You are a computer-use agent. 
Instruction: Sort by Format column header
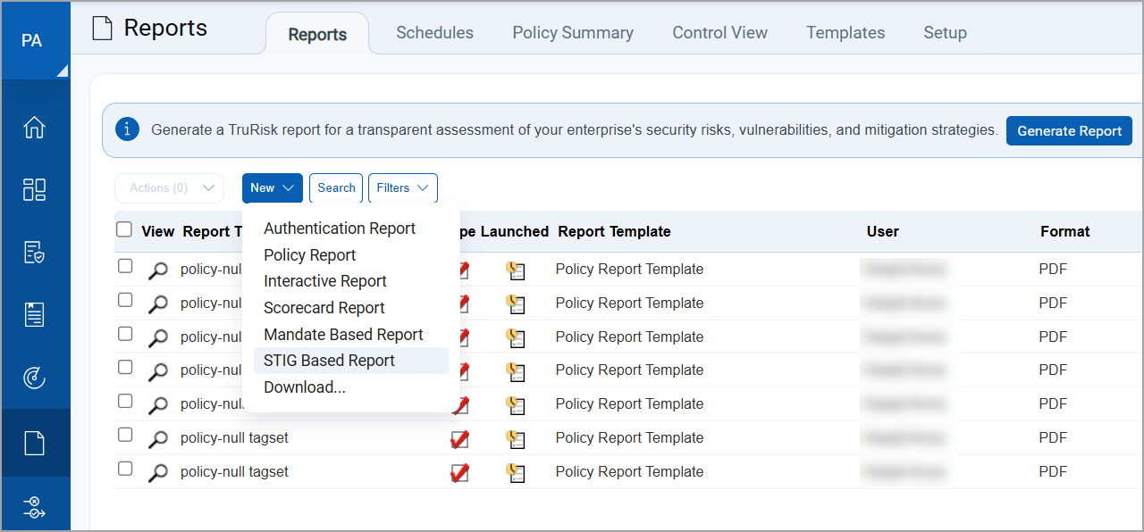click(1065, 231)
